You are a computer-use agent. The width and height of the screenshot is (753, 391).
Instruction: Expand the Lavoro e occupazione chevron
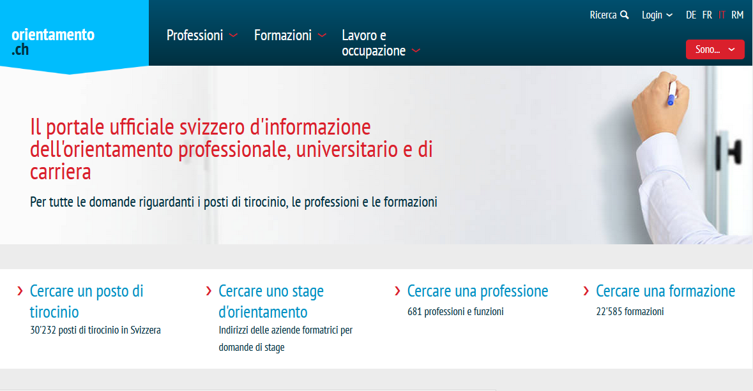pyautogui.click(x=416, y=52)
